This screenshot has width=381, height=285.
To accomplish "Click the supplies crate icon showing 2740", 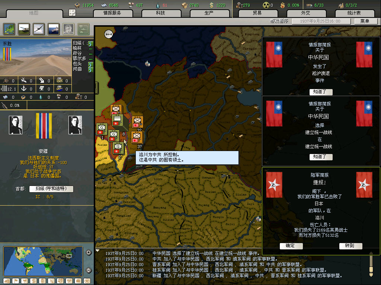I will point(185,5).
